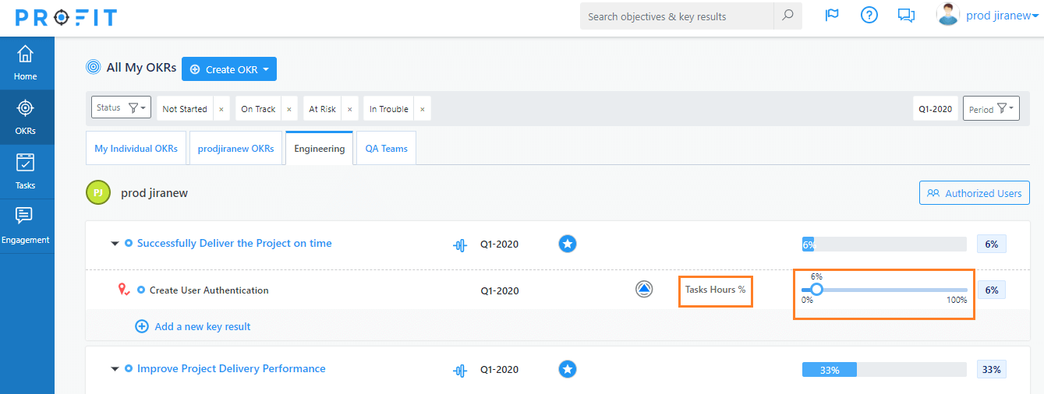Toggle star on Successfully Deliver the Project
Image resolution: width=1044 pixels, height=394 pixels.
568,244
